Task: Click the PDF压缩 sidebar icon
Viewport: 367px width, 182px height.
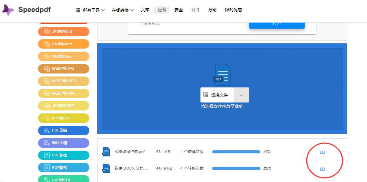Action: (47, 130)
